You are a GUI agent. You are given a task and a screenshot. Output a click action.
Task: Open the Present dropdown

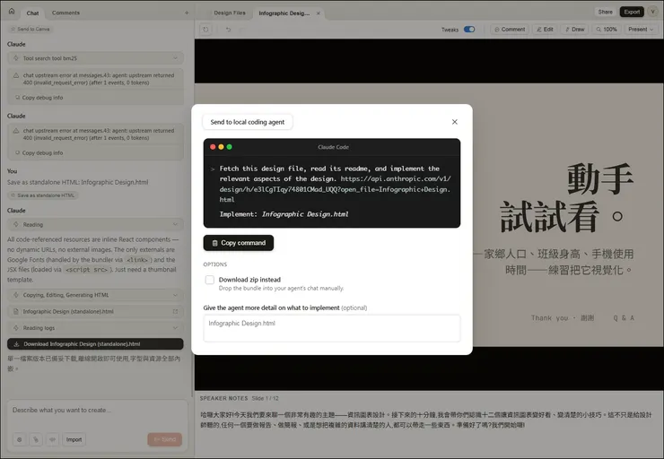tap(641, 30)
